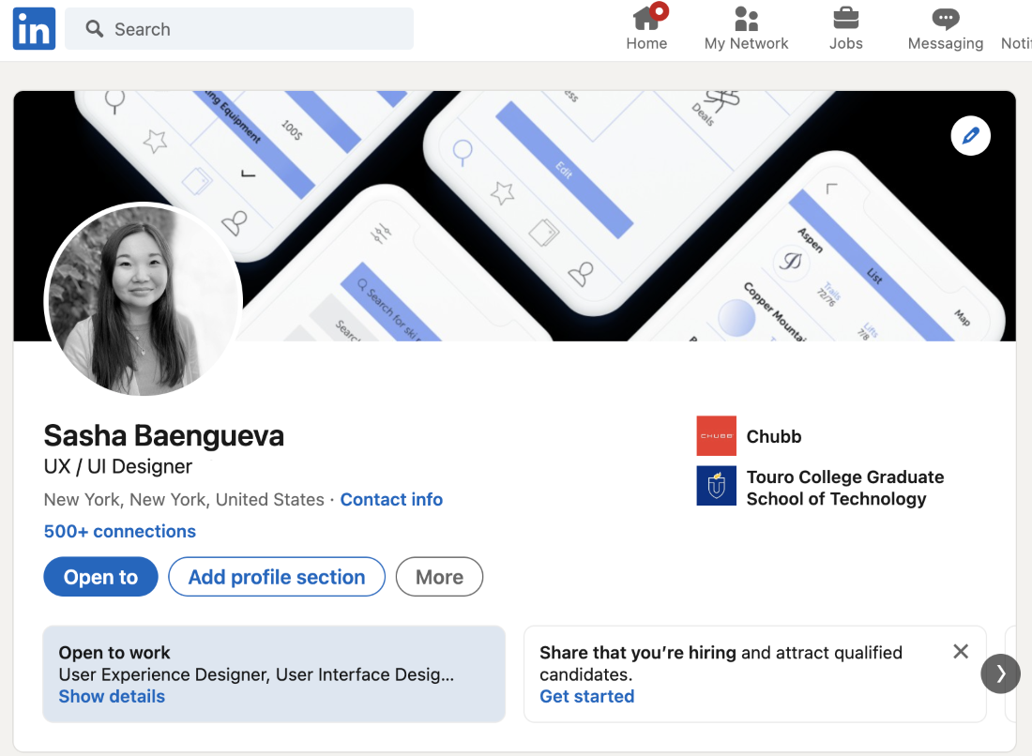Open the Contact info link

[x=391, y=500]
